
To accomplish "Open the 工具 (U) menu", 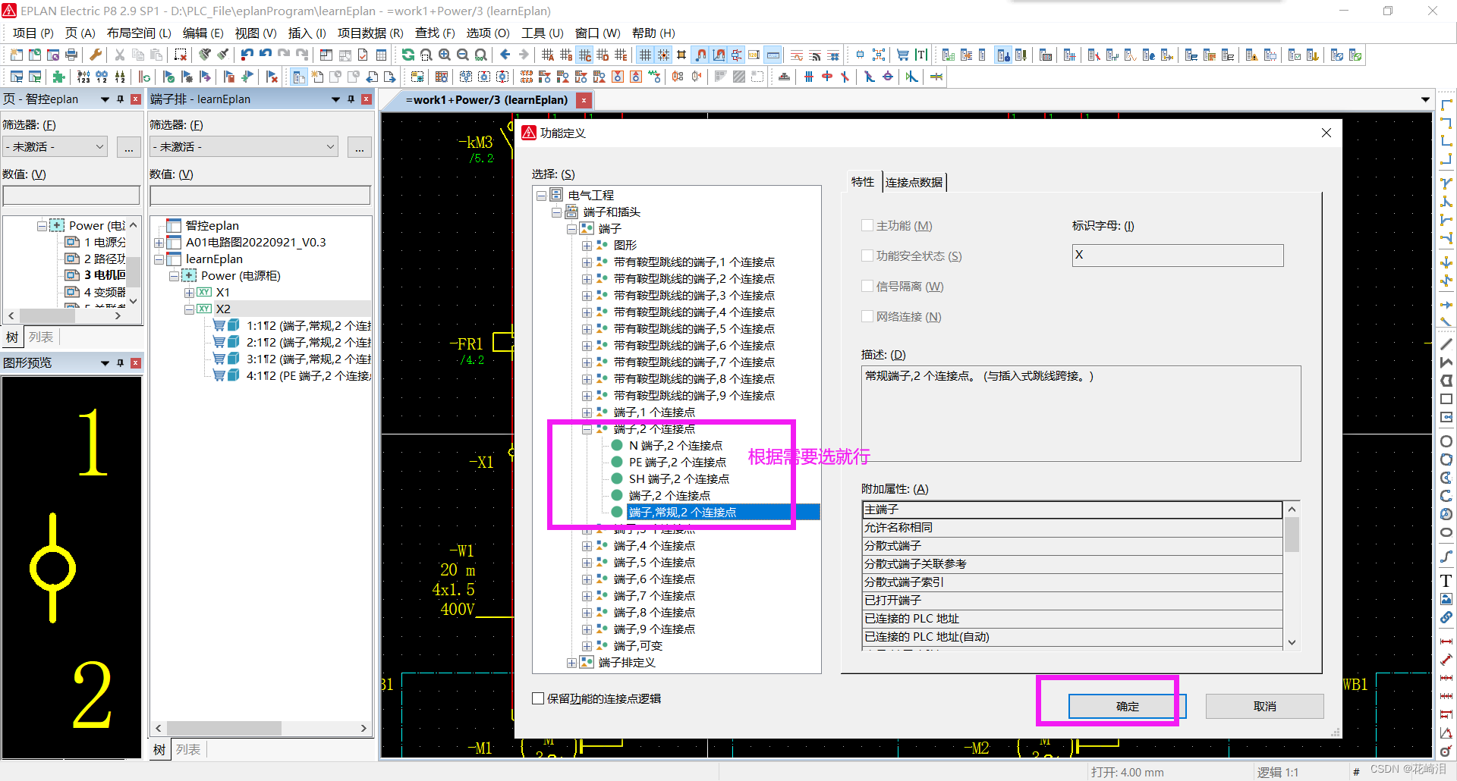I will tap(542, 33).
